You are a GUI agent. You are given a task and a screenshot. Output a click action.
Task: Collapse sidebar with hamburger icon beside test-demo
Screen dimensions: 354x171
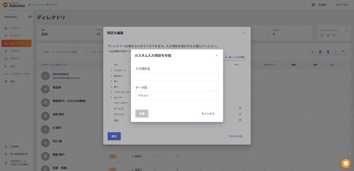(x=30, y=17)
